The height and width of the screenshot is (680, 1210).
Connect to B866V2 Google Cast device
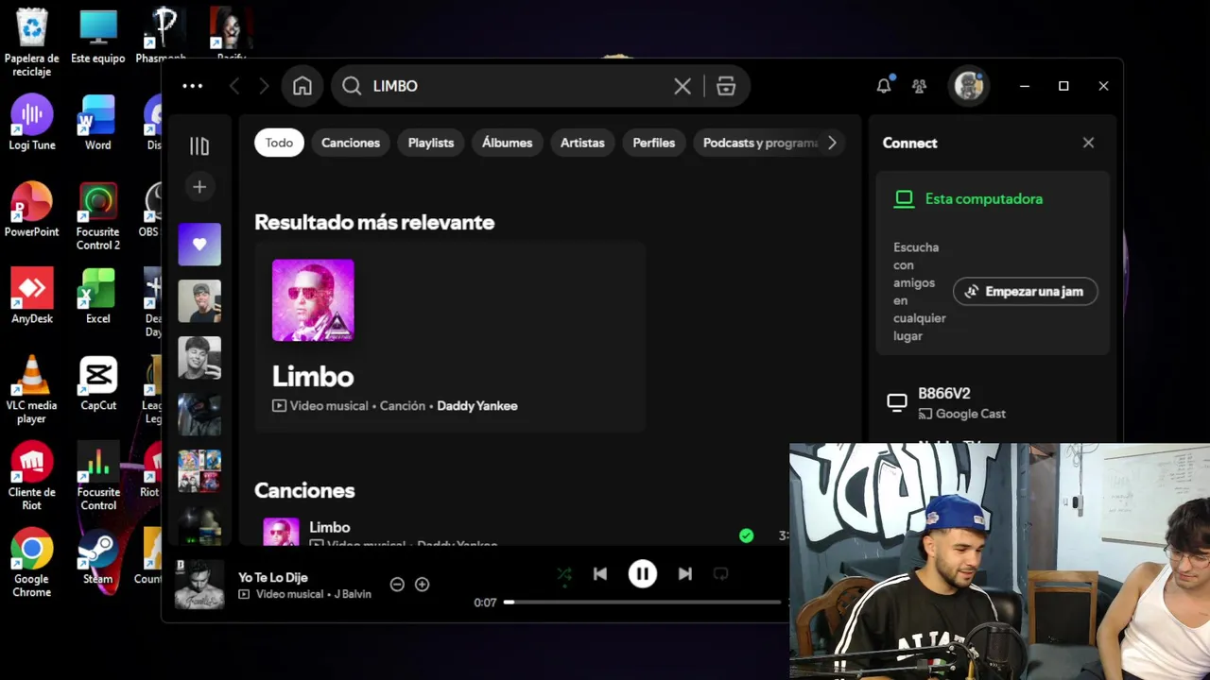point(993,403)
